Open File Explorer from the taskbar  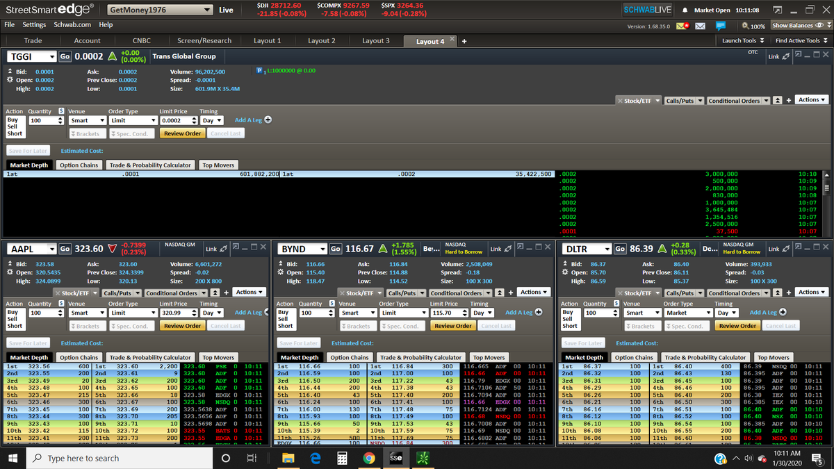(288, 458)
